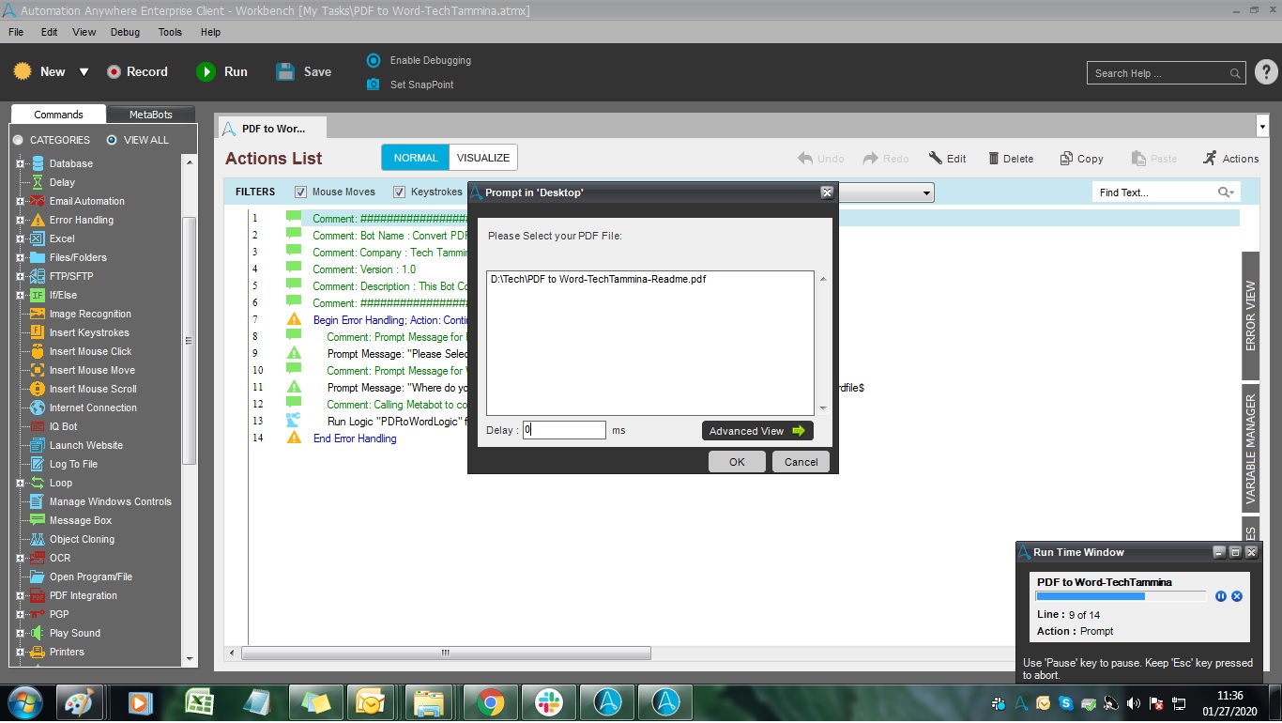Image resolution: width=1282 pixels, height=723 pixels.
Task: Select the Error Handling warning icon
Action: click(38, 220)
